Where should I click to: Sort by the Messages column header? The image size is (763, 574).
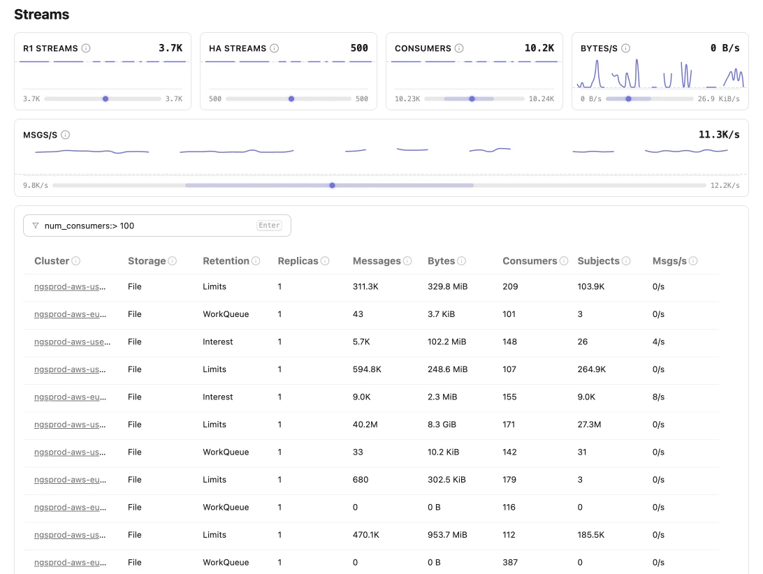(377, 260)
